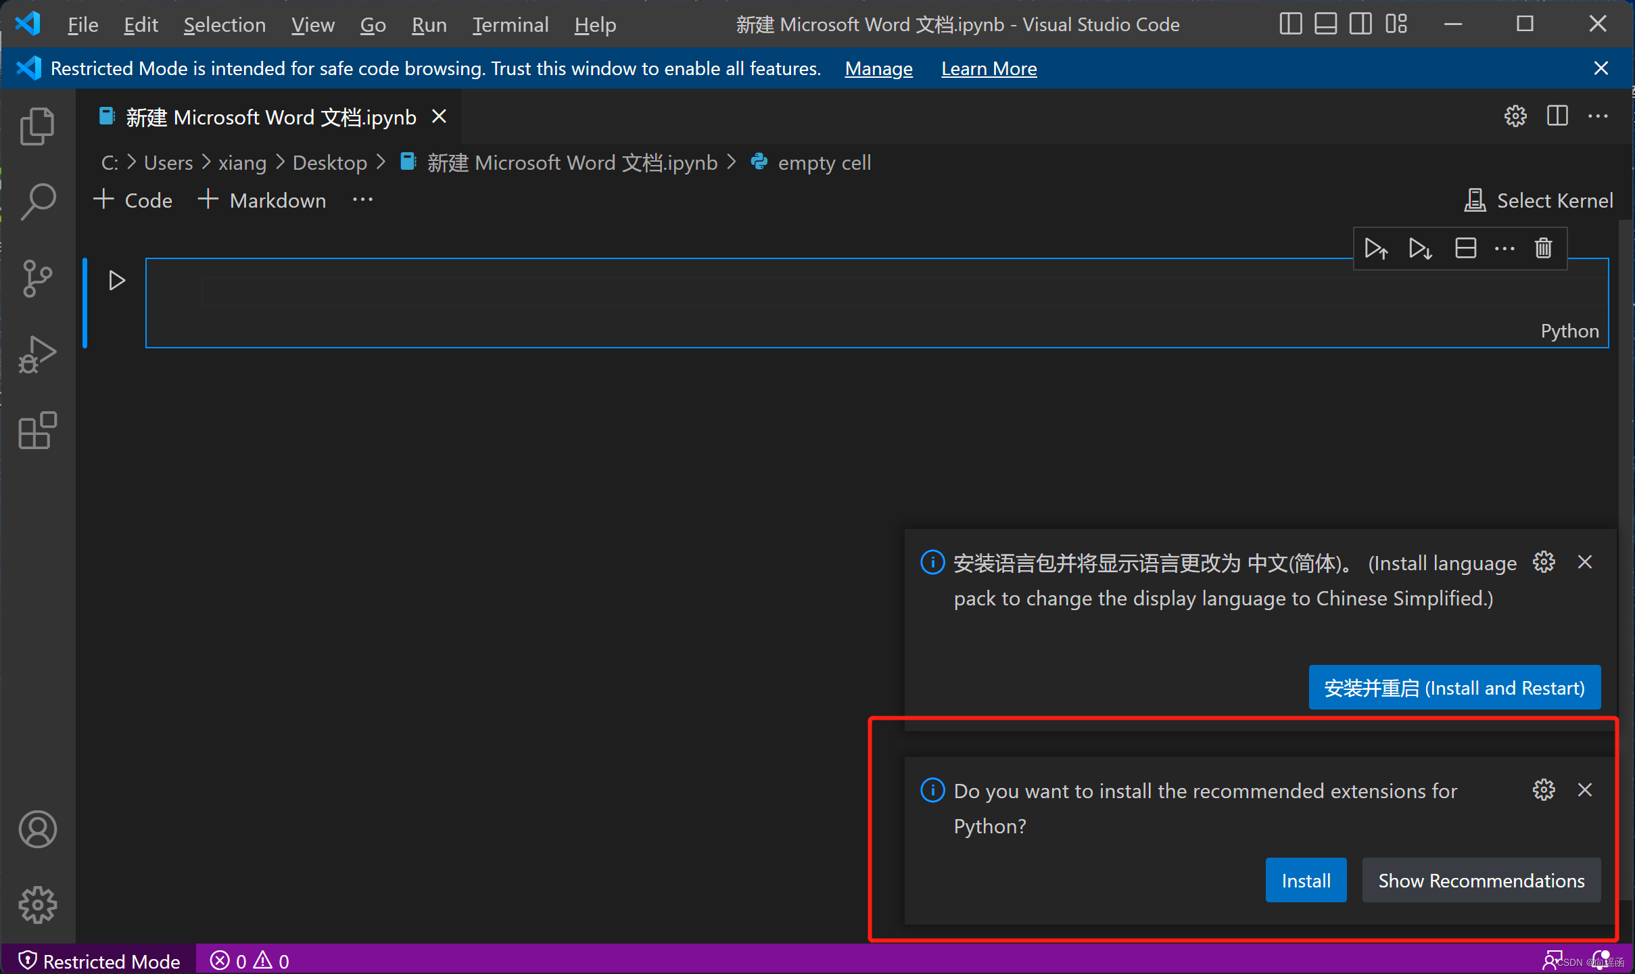Add a new Markdown cell
This screenshot has height=974, width=1635.
coord(262,200)
